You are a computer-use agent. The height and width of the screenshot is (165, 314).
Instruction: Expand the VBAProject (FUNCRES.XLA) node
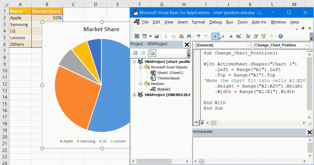[x=134, y=95]
